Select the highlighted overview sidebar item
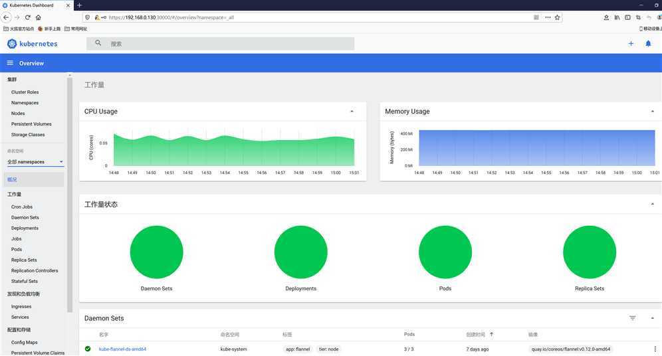The height and width of the screenshot is (356, 662). pos(34,179)
